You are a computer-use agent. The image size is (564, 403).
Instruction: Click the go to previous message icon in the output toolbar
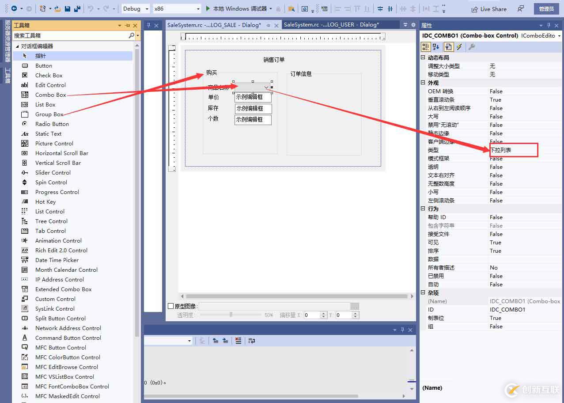pos(216,341)
